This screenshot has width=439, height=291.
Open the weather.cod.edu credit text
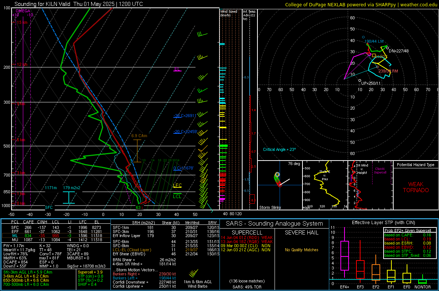coord(419,4)
